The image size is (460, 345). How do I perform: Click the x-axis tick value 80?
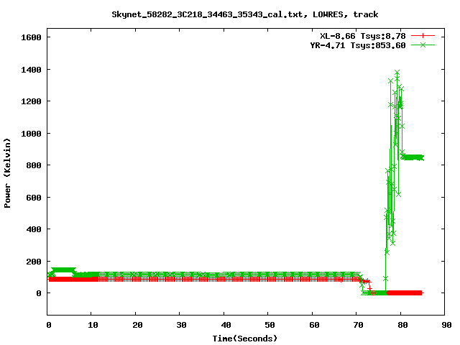[x=402, y=325]
